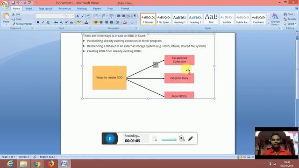Select Align Text Left
The width and height of the screenshot is (299, 168).
(x=96, y=22)
